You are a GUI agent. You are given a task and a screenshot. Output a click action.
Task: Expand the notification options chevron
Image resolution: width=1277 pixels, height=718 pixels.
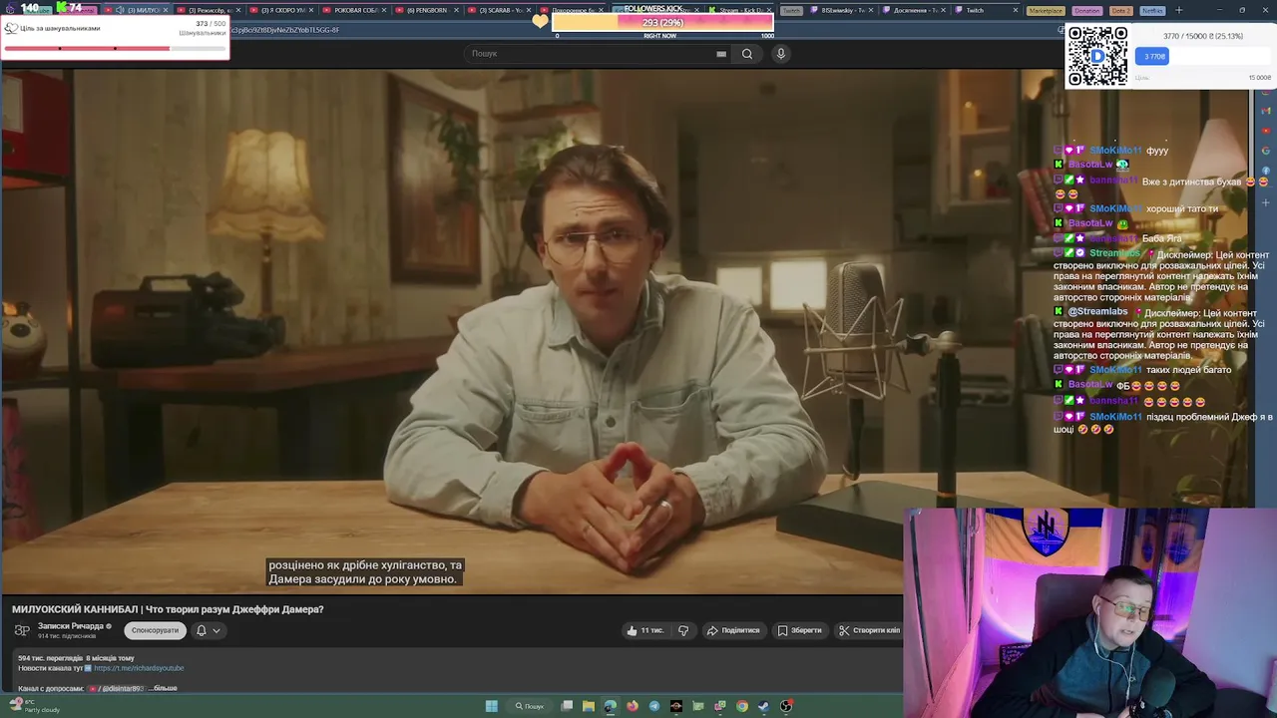[x=215, y=630]
